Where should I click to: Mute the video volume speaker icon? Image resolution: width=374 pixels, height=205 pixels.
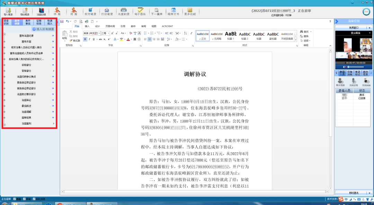345,67
